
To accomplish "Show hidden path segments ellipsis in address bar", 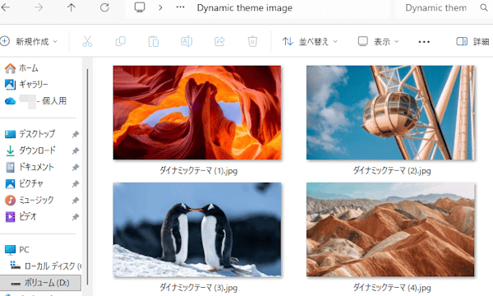I will [x=181, y=7].
